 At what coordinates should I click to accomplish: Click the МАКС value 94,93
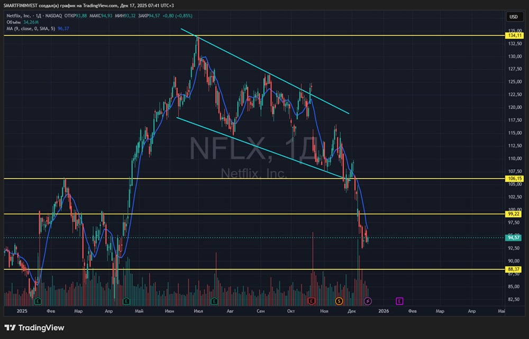point(107,16)
